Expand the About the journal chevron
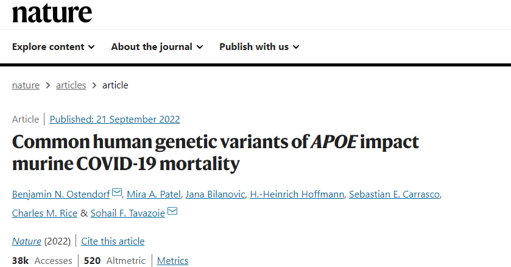Screen dimensions: 511x267 (200, 48)
